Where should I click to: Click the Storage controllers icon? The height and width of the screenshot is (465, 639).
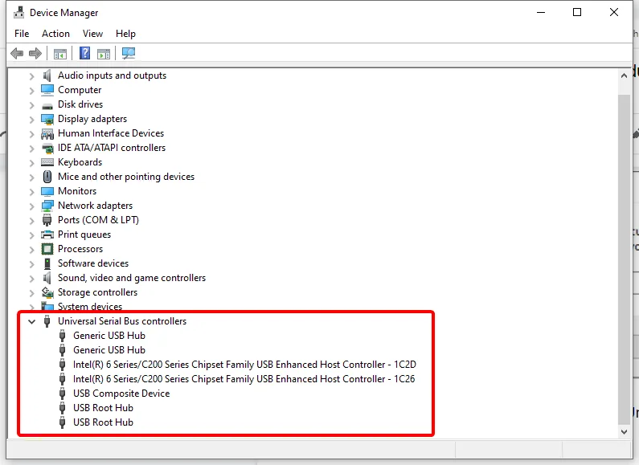click(x=47, y=292)
